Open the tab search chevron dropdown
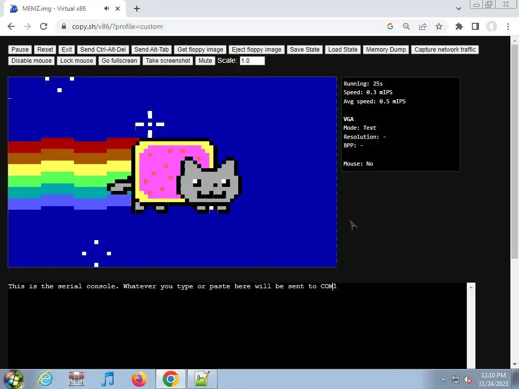The height and width of the screenshot is (389, 519). [458, 9]
